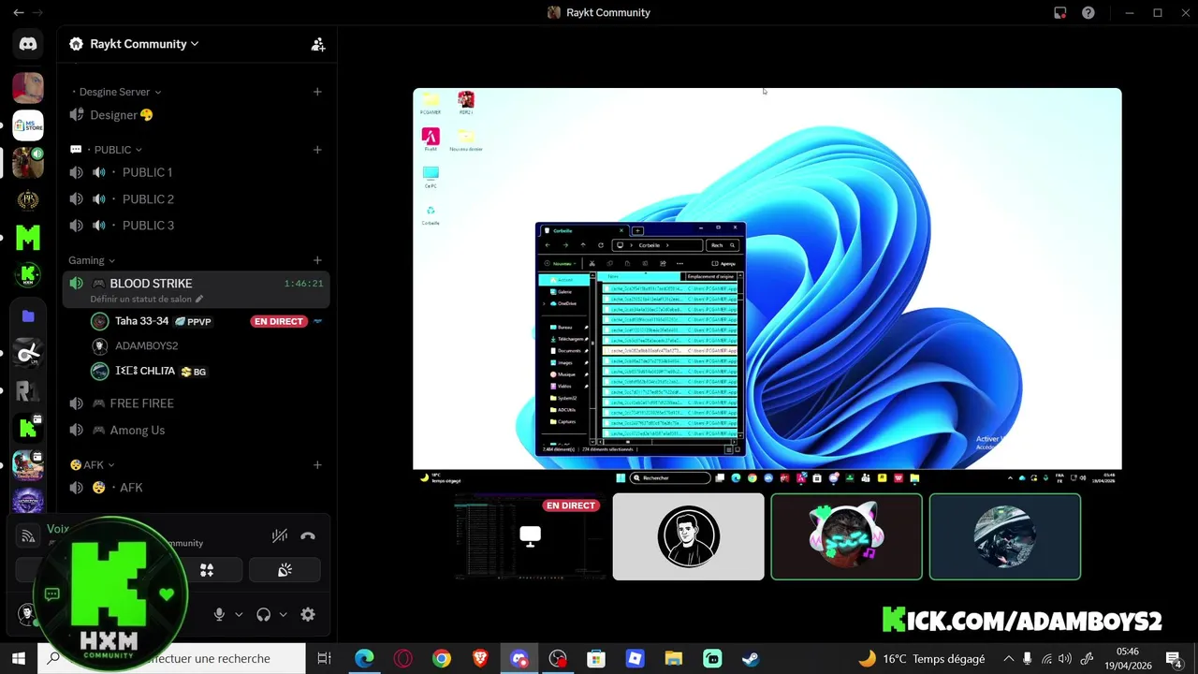Select the cat headphones avatar participant tile

[x=846, y=536]
